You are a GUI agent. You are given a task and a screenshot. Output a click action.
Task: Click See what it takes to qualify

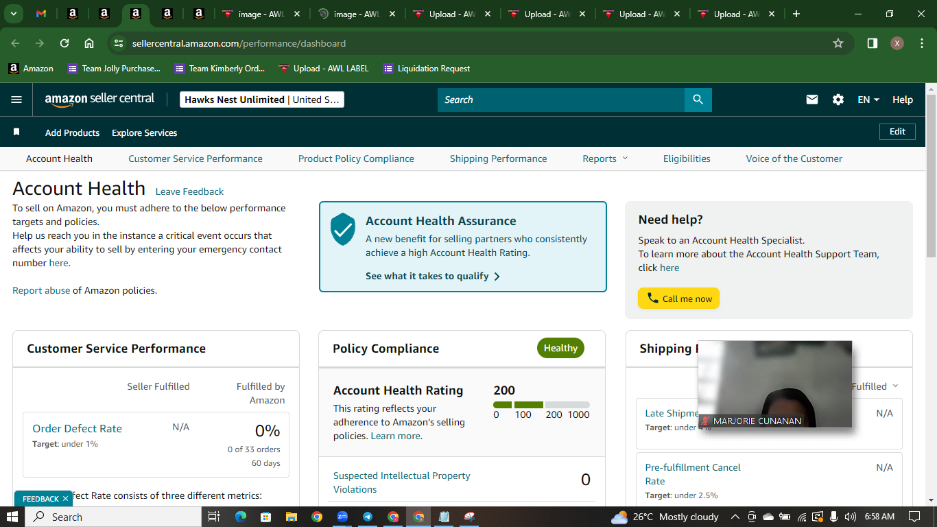click(433, 276)
